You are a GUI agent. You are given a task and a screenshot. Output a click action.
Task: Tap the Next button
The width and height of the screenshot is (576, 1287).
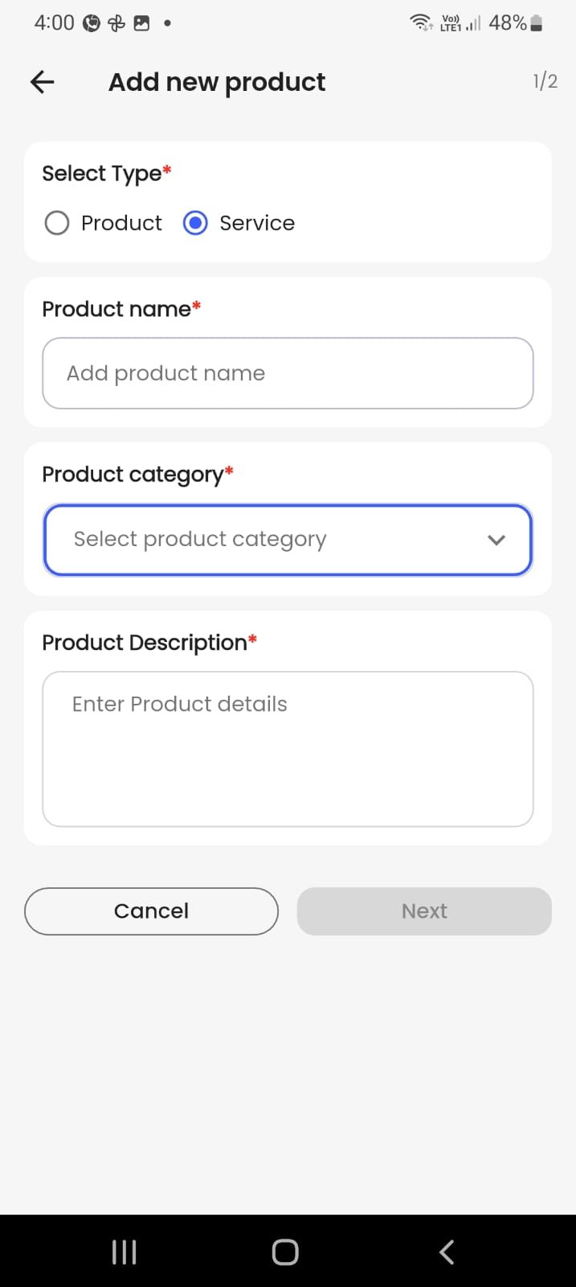[x=424, y=911]
